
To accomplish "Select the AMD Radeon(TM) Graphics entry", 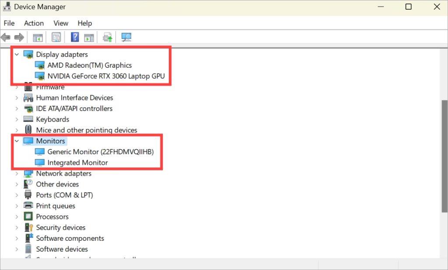I will tap(89, 65).
